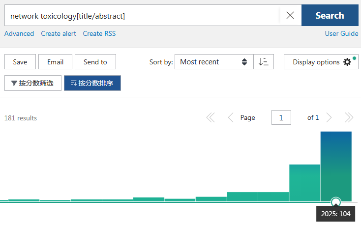The width and height of the screenshot is (361, 226).
Task: Click the page number input box
Action: point(281,117)
